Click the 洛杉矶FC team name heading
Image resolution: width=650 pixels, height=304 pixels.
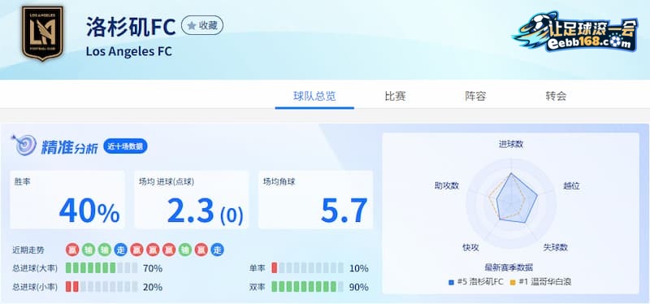(x=131, y=28)
